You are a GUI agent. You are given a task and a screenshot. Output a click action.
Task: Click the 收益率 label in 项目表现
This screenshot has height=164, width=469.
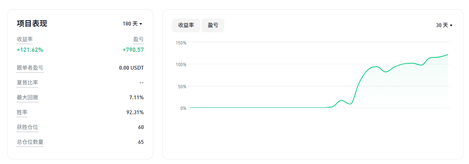[x=25, y=39]
